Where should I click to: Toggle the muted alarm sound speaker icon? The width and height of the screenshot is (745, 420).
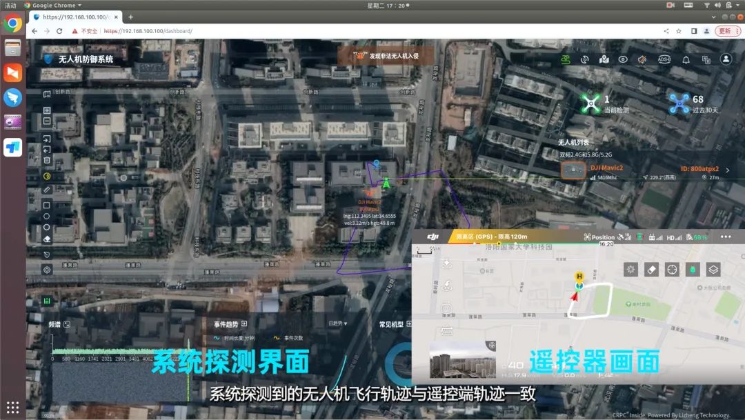[642, 59]
